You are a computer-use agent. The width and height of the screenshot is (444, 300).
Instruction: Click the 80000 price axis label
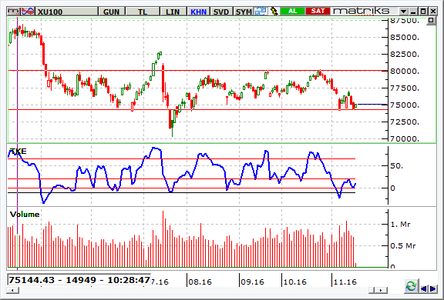click(x=405, y=72)
